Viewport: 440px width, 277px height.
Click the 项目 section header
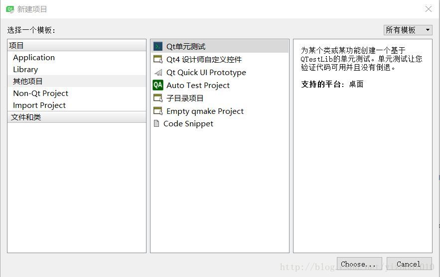click(x=77, y=45)
